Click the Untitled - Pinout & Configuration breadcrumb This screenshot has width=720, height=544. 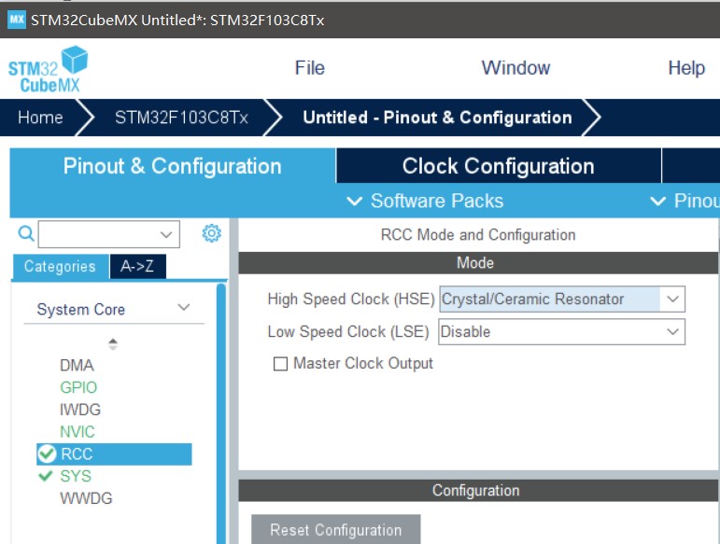click(x=437, y=118)
